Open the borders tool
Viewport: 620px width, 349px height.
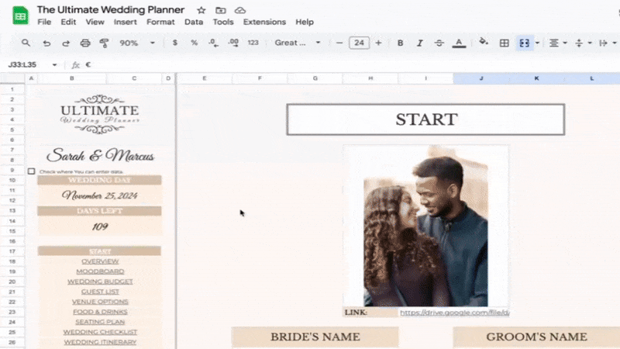click(504, 43)
